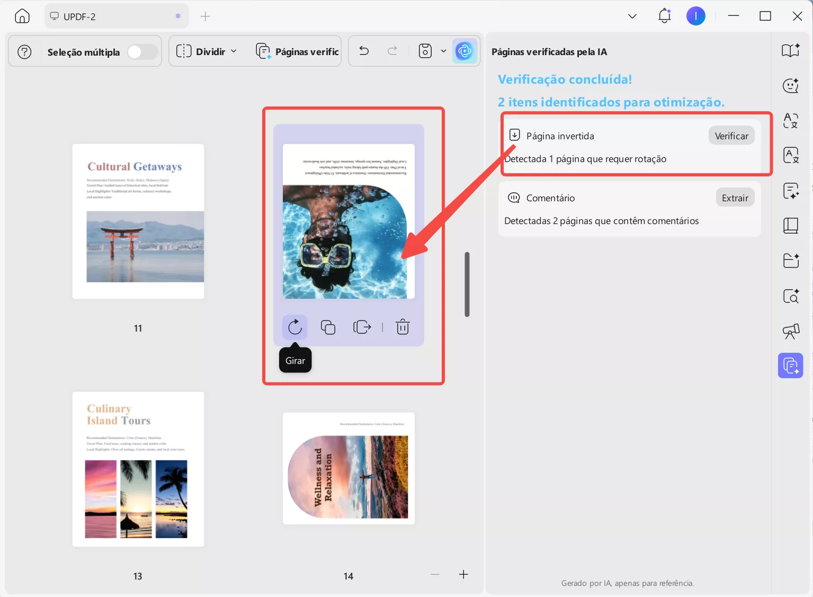Screen dimensions: 813x597
Task: Open the save options dropdown arrow
Action: (443, 51)
